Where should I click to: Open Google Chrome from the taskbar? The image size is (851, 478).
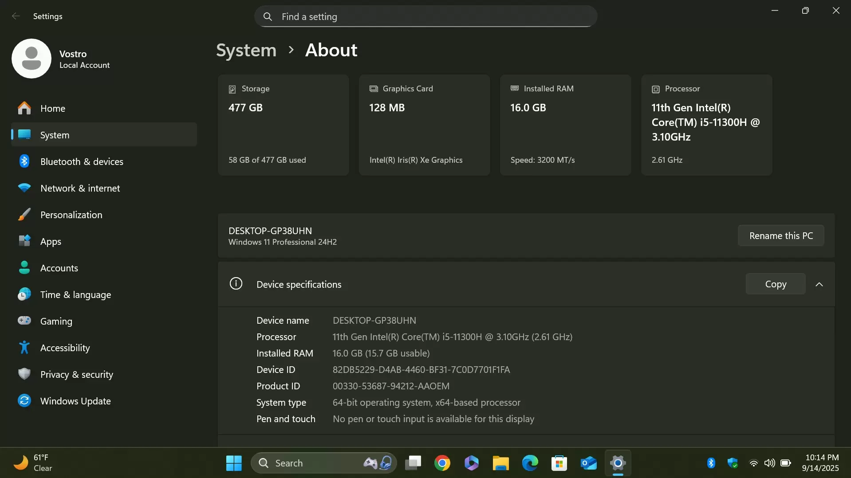coord(442,463)
